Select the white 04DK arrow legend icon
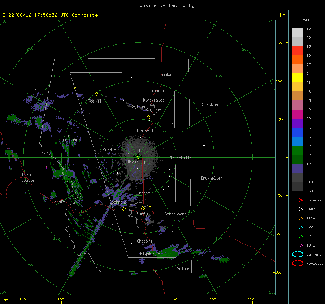The width and height of the screenshot is (325, 304). point(298,209)
